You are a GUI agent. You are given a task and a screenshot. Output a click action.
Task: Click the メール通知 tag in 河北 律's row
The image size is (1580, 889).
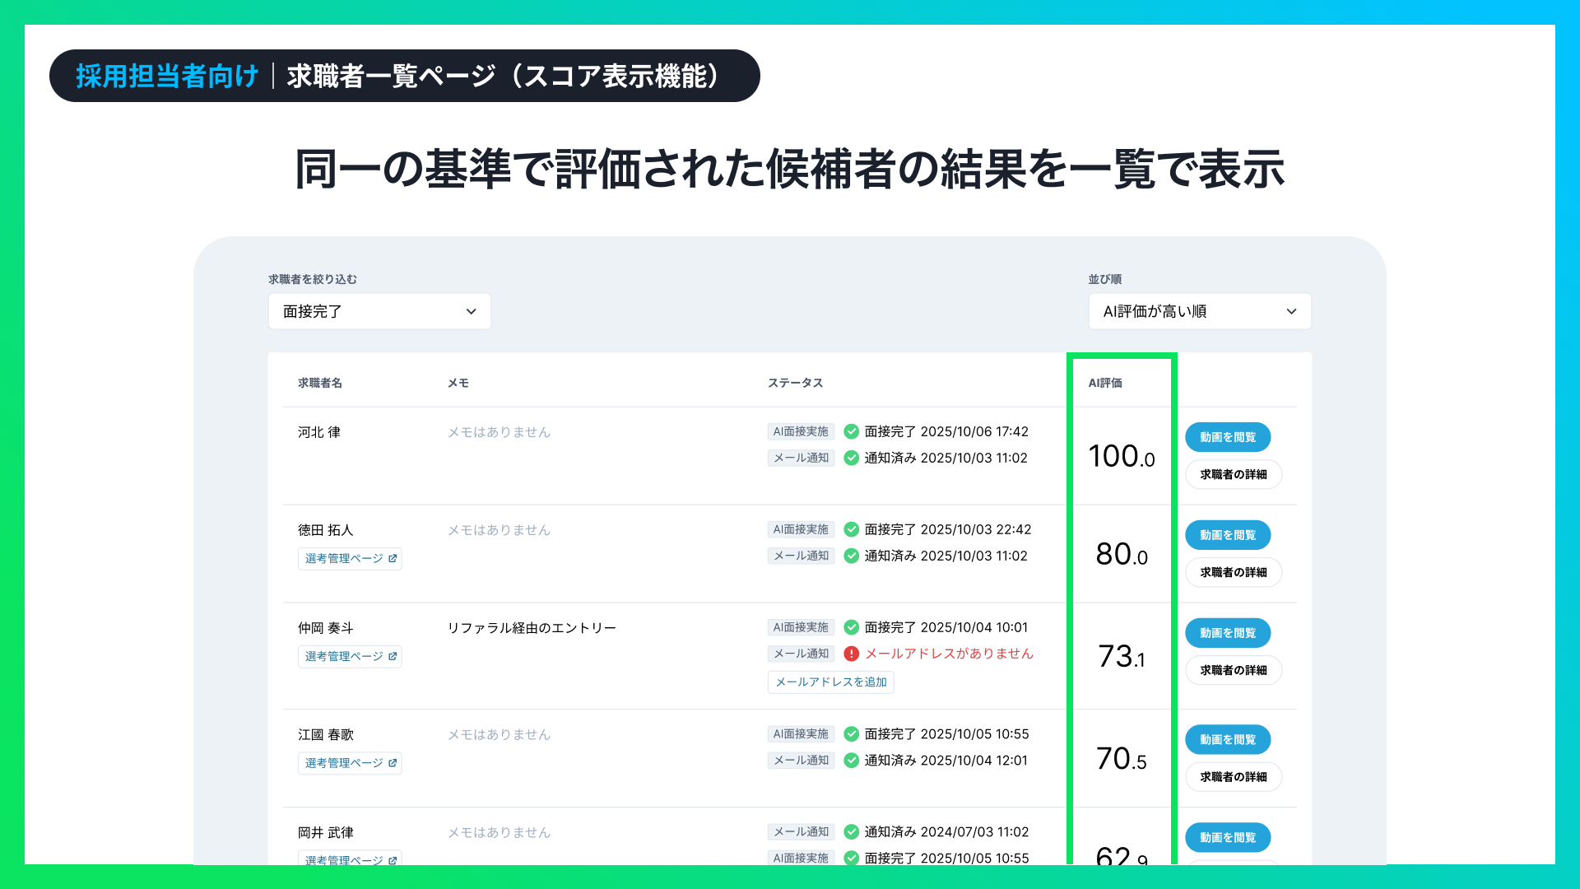coord(801,458)
